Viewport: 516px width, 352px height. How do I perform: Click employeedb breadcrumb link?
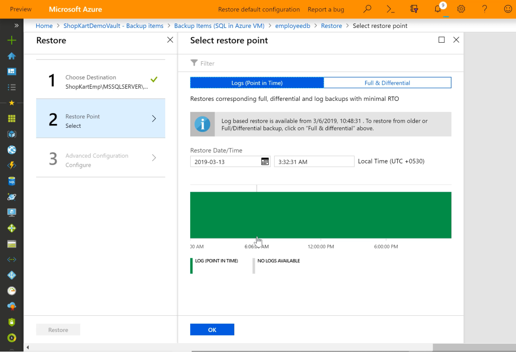tap(292, 26)
